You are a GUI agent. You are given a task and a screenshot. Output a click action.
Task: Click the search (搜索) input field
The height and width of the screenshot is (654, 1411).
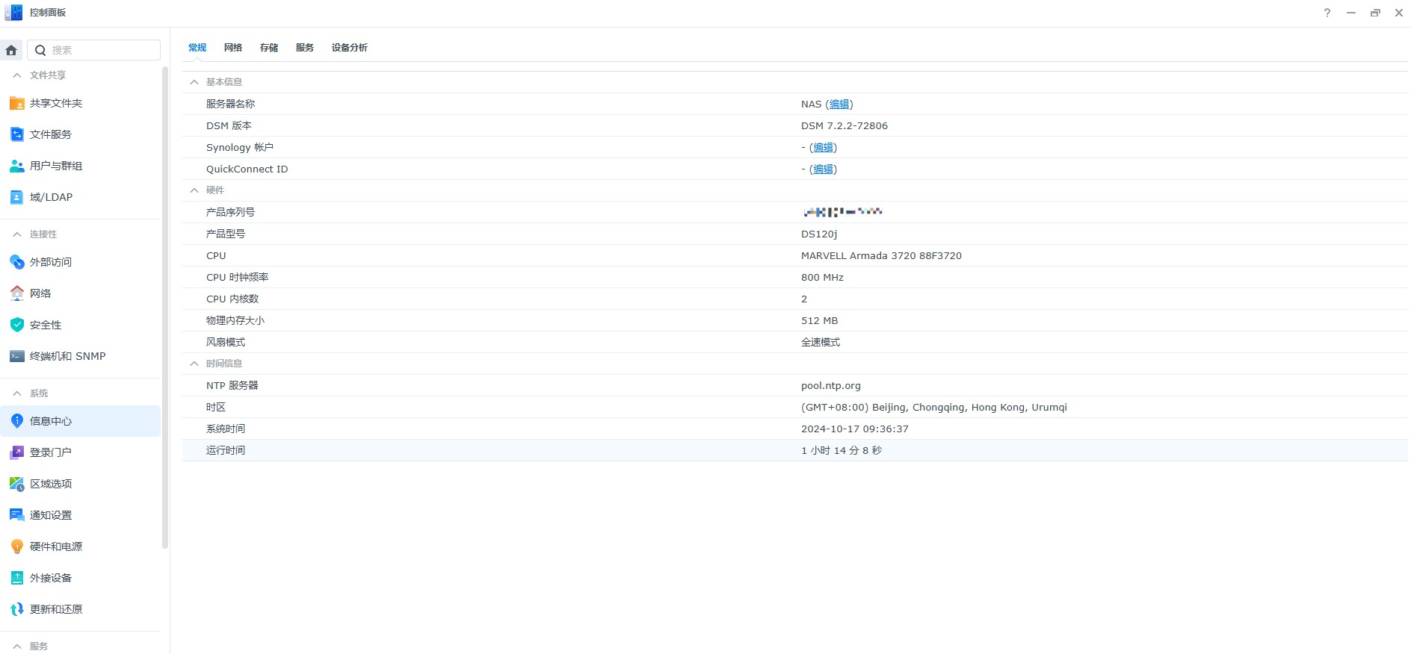coord(94,50)
